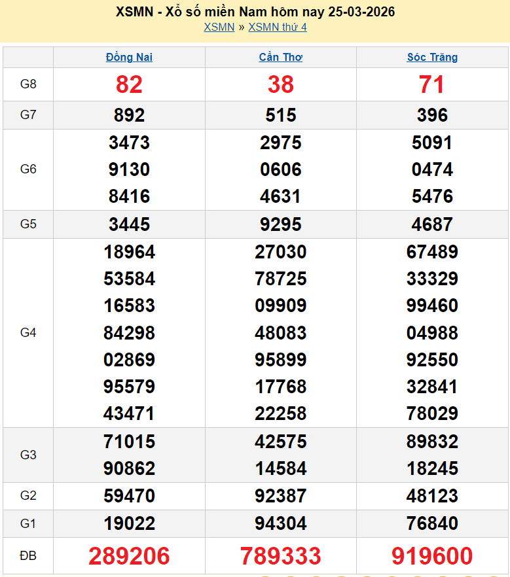Select Sóc Trăng G5 number 4687
510x577 pixels.
pyautogui.click(x=432, y=224)
